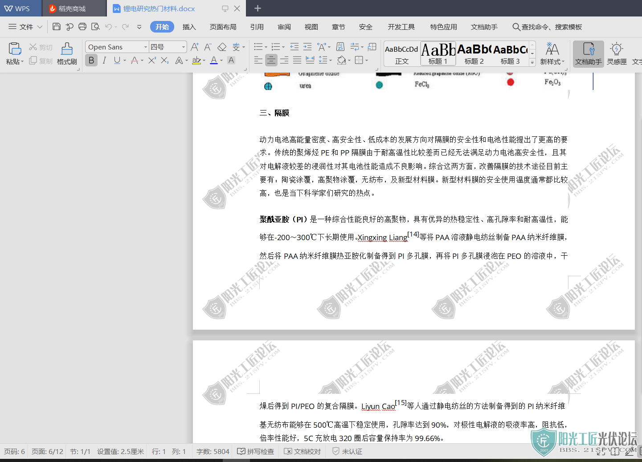642x462 pixels.
Task: Apply the 标题 2 style
Action: point(474,54)
